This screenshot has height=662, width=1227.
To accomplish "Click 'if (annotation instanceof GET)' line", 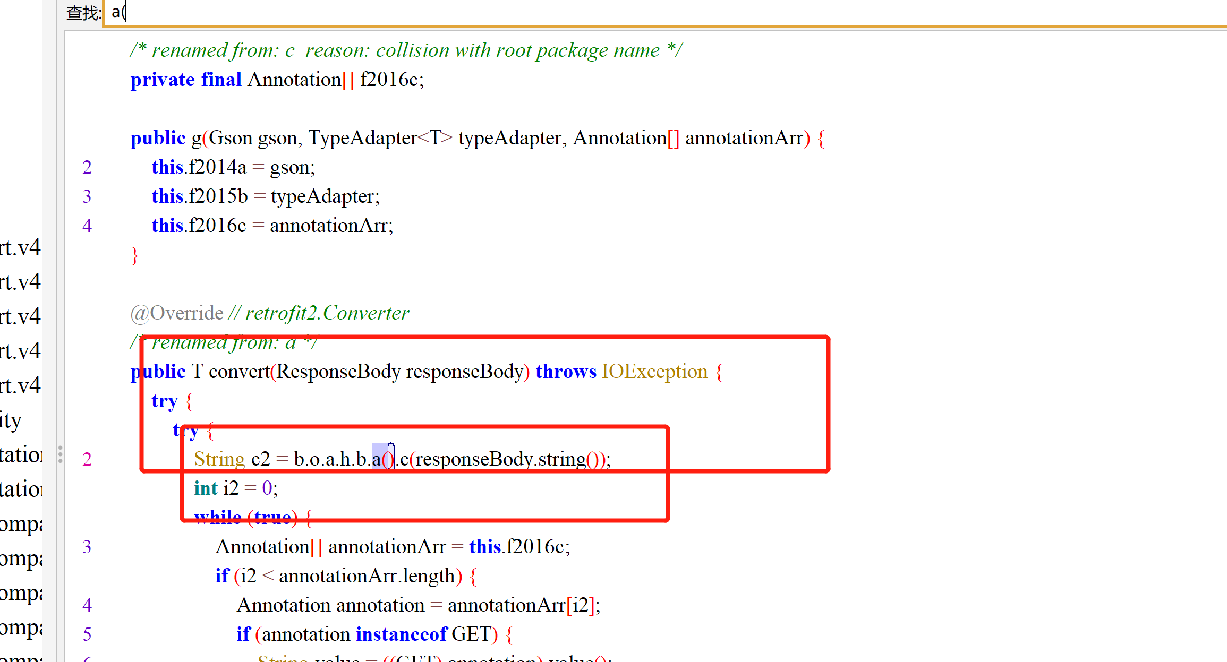I will pyautogui.click(x=375, y=634).
